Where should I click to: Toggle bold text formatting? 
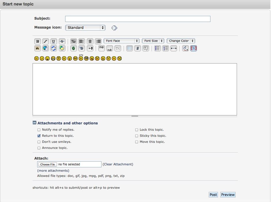point(37,41)
